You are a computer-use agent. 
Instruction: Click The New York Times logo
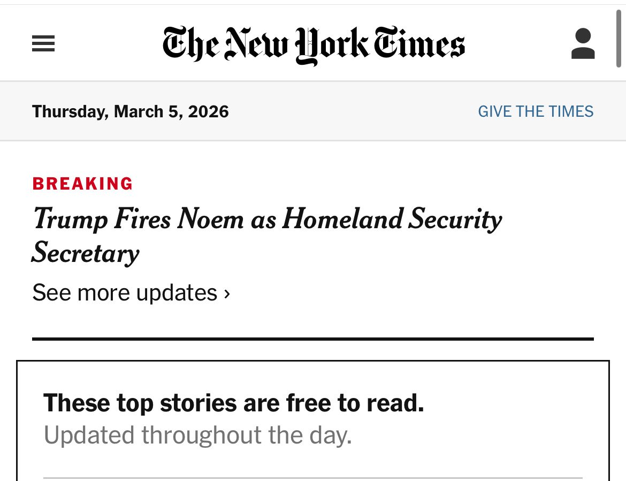tap(314, 45)
